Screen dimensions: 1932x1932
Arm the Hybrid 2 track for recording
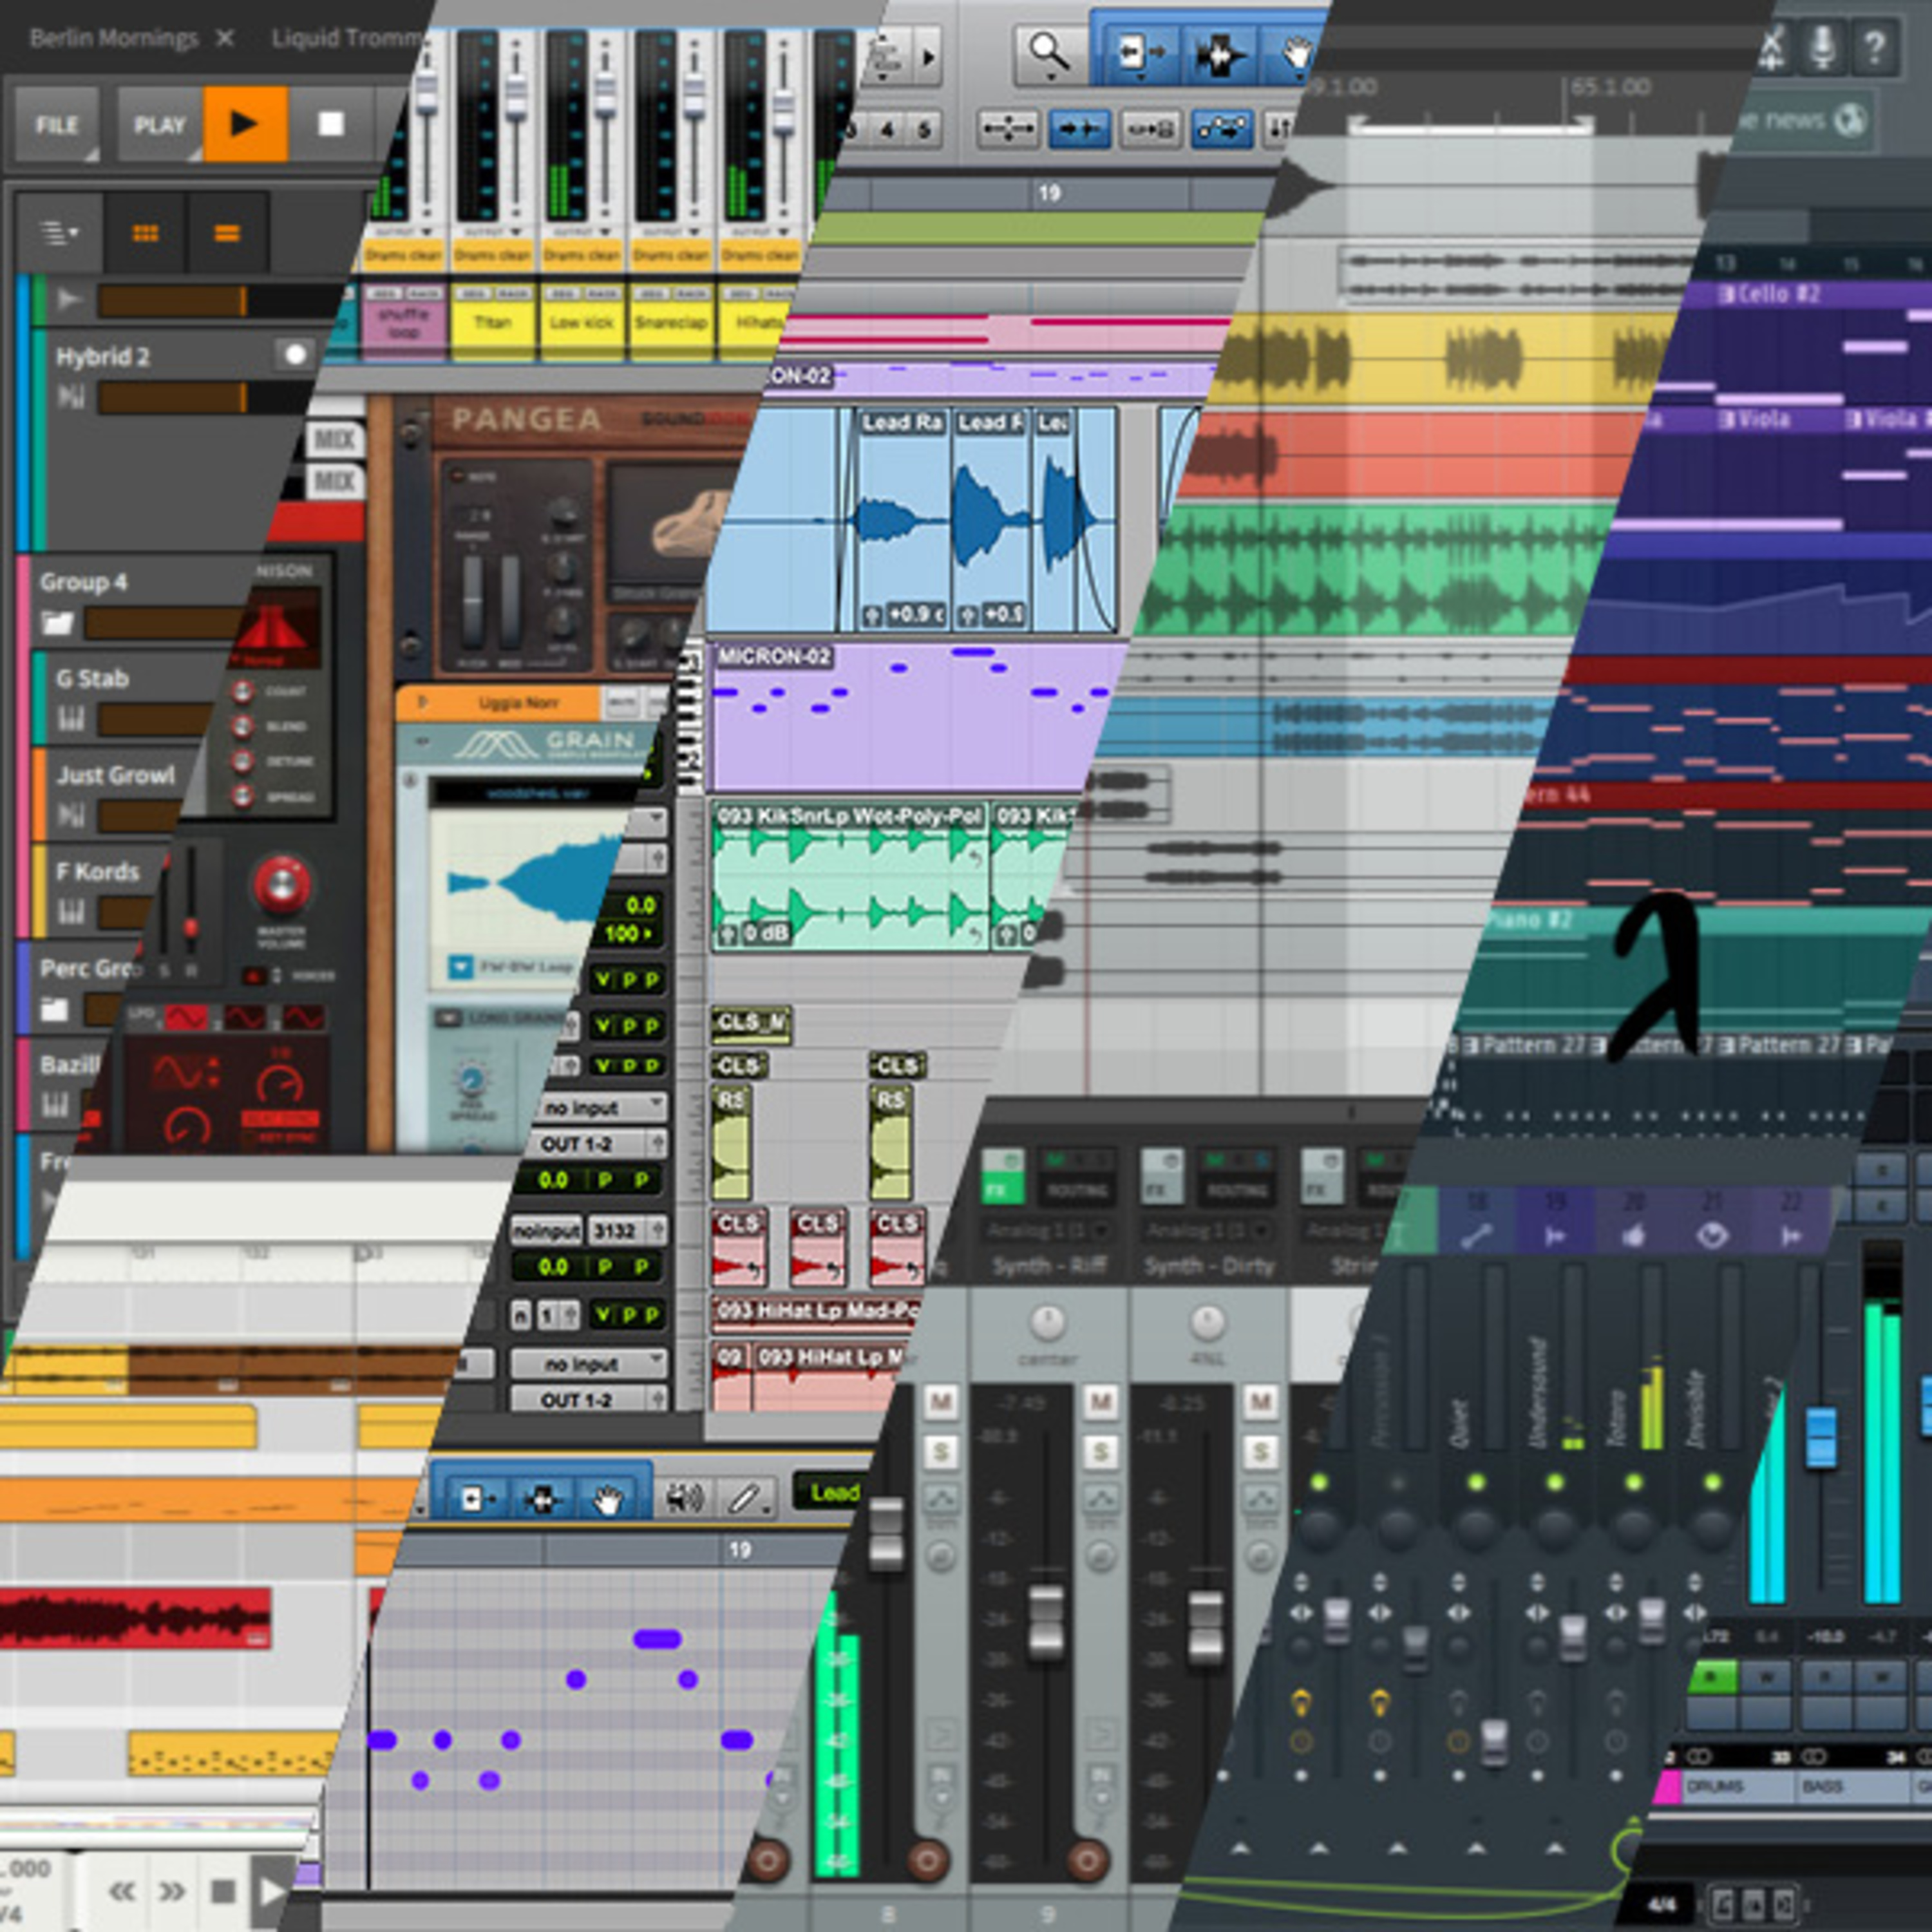click(295, 354)
